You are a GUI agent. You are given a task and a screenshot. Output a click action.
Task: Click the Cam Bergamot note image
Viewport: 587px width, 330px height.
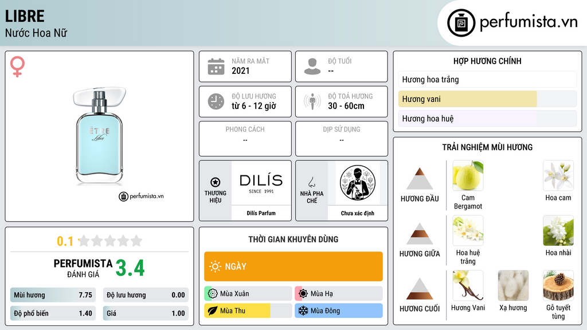coord(468,175)
